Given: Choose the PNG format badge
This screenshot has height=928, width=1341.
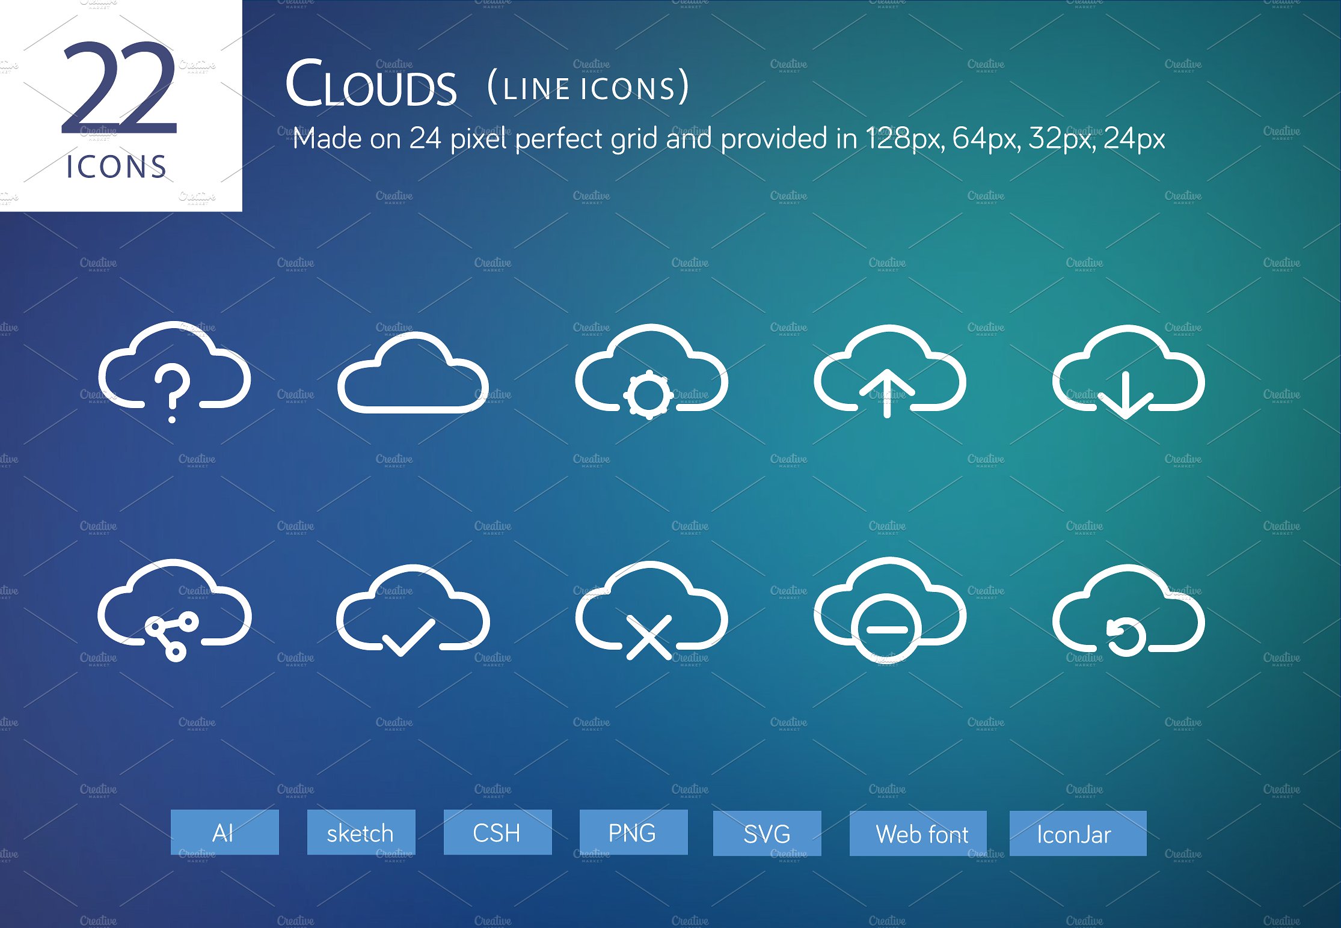Looking at the screenshot, I should [x=633, y=832].
